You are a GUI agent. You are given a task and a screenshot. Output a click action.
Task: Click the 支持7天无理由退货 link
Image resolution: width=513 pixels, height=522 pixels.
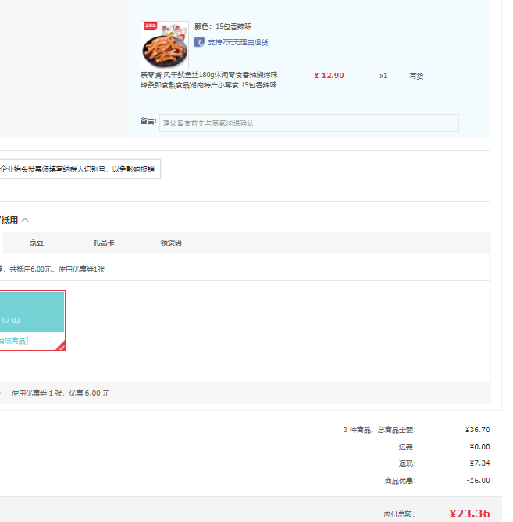pos(238,42)
